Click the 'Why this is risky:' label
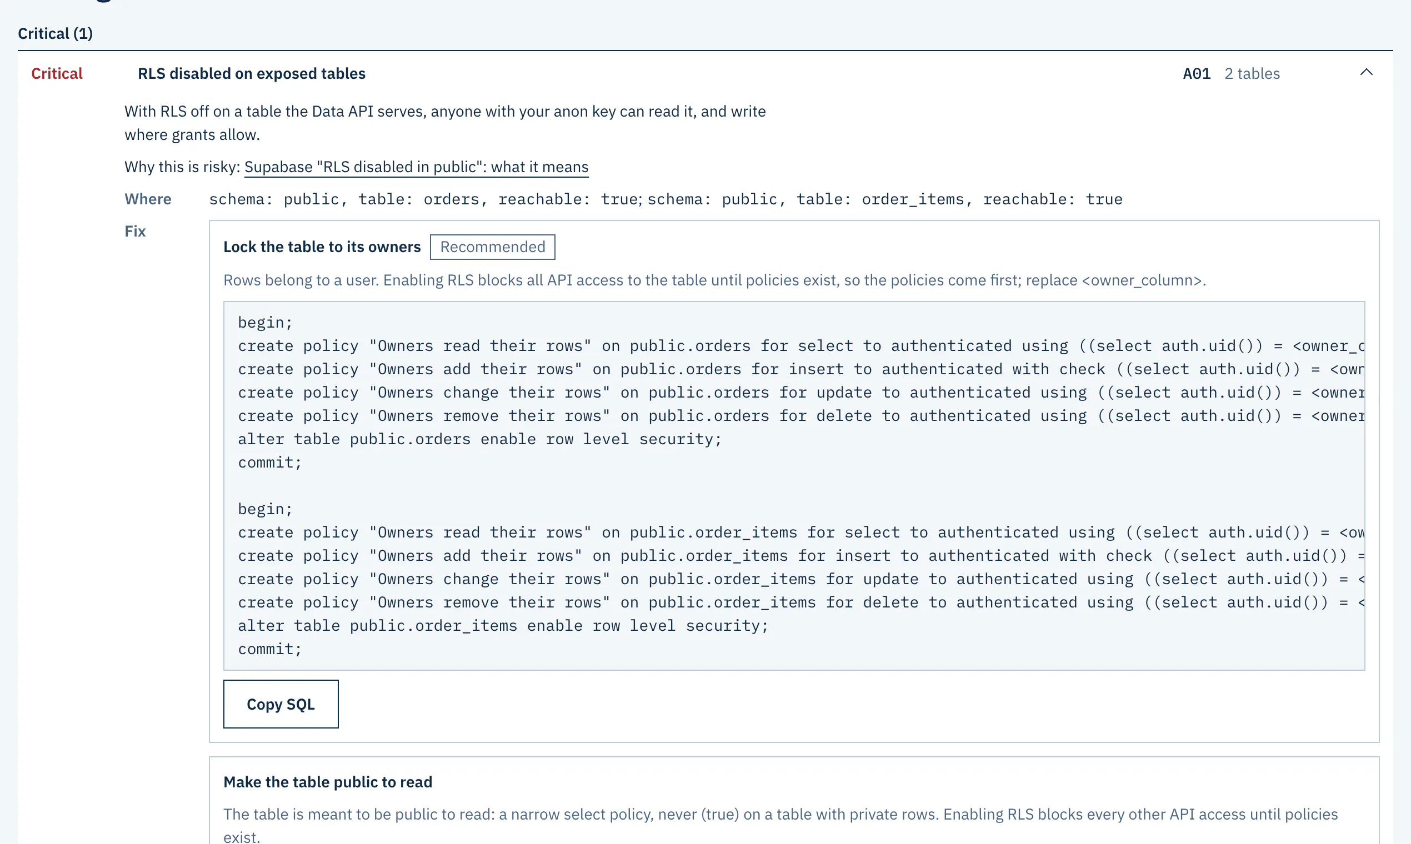The width and height of the screenshot is (1411, 844). point(182,167)
